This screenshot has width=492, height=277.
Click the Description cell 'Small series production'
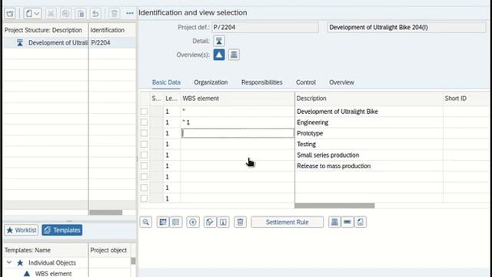point(369,155)
